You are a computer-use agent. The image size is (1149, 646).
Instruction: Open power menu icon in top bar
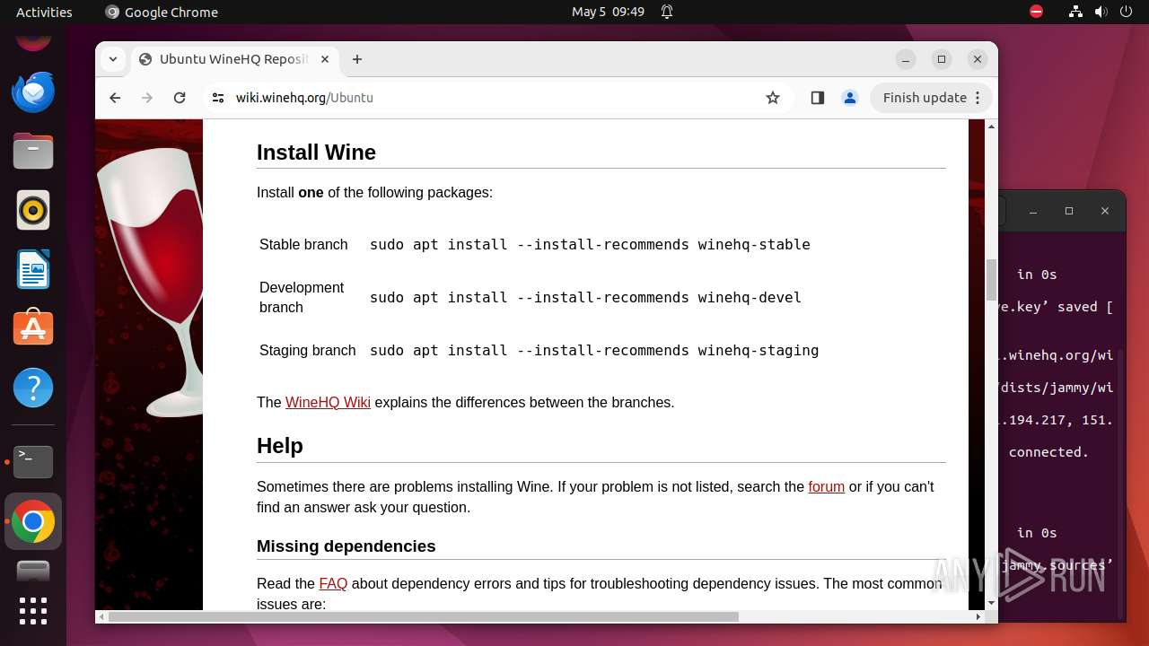tap(1126, 12)
